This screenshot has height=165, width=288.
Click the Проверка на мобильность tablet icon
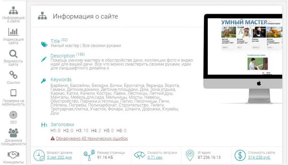(x=13, y=93)
